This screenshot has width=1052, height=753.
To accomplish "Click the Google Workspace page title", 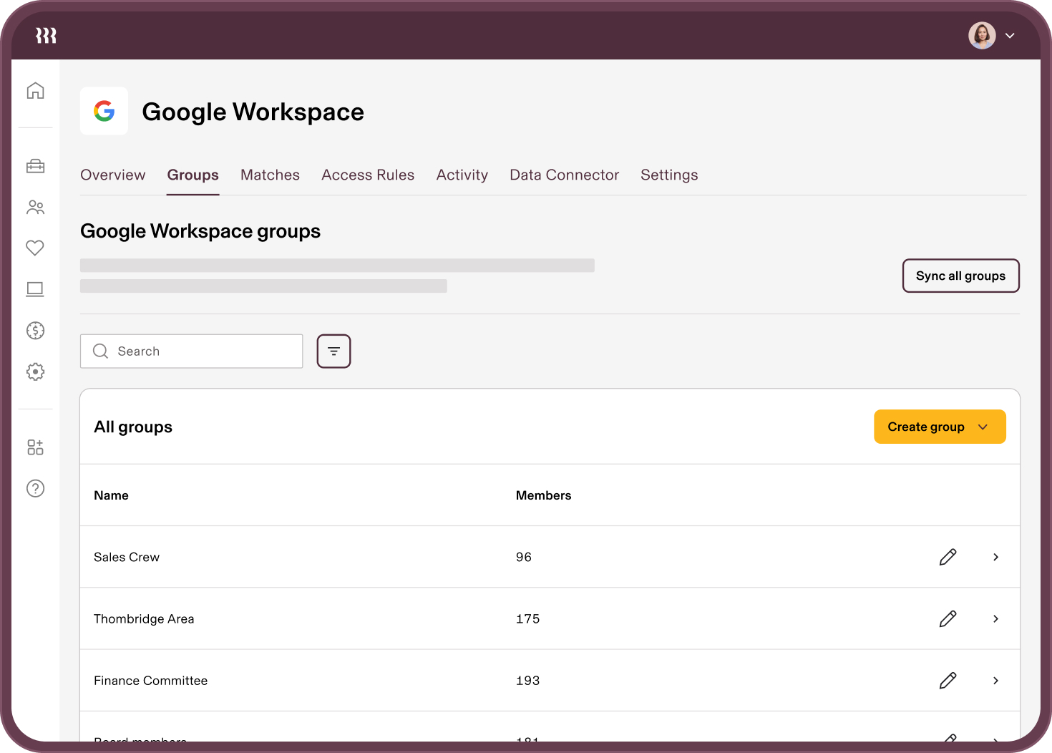I will click(253, 112).
